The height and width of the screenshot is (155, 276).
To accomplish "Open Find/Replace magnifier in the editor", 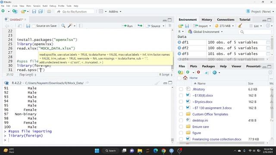I will pos(63,26).
